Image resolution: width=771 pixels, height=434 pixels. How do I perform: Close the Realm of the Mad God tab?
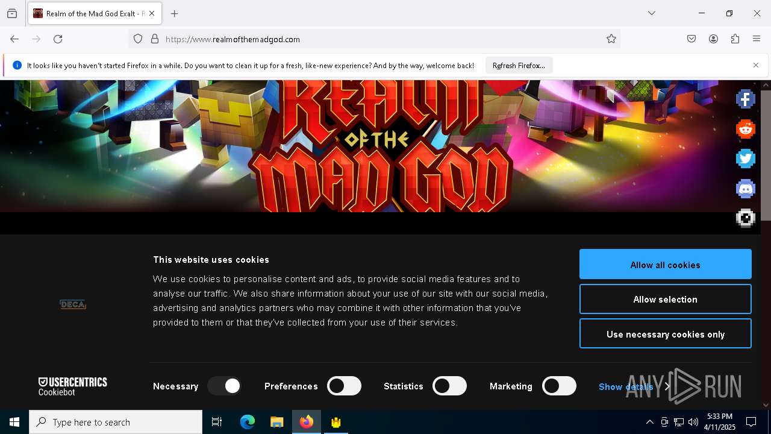click(152, 13)
